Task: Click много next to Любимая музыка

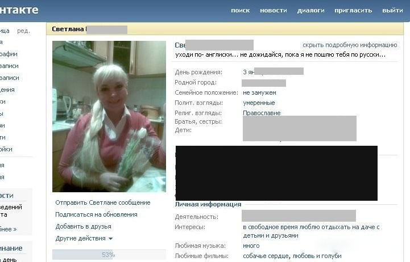Action: 251,246
